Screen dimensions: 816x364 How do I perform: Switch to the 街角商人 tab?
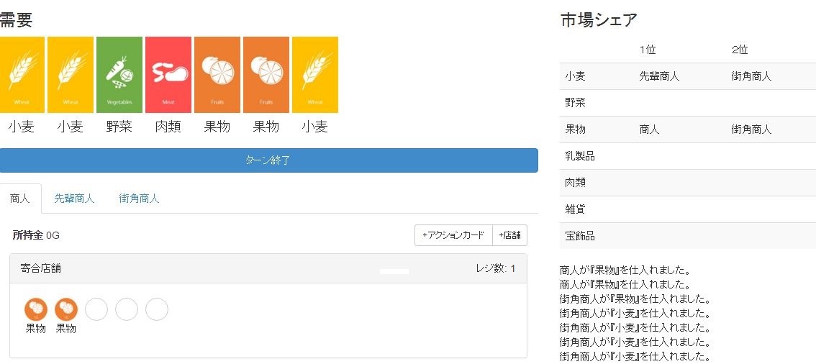pyautogui.click(x=139, y=199)
